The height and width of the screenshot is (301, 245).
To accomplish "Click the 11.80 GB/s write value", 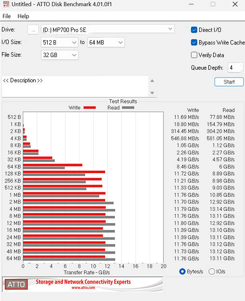I will pyautogui.click(x=186, y=223).
